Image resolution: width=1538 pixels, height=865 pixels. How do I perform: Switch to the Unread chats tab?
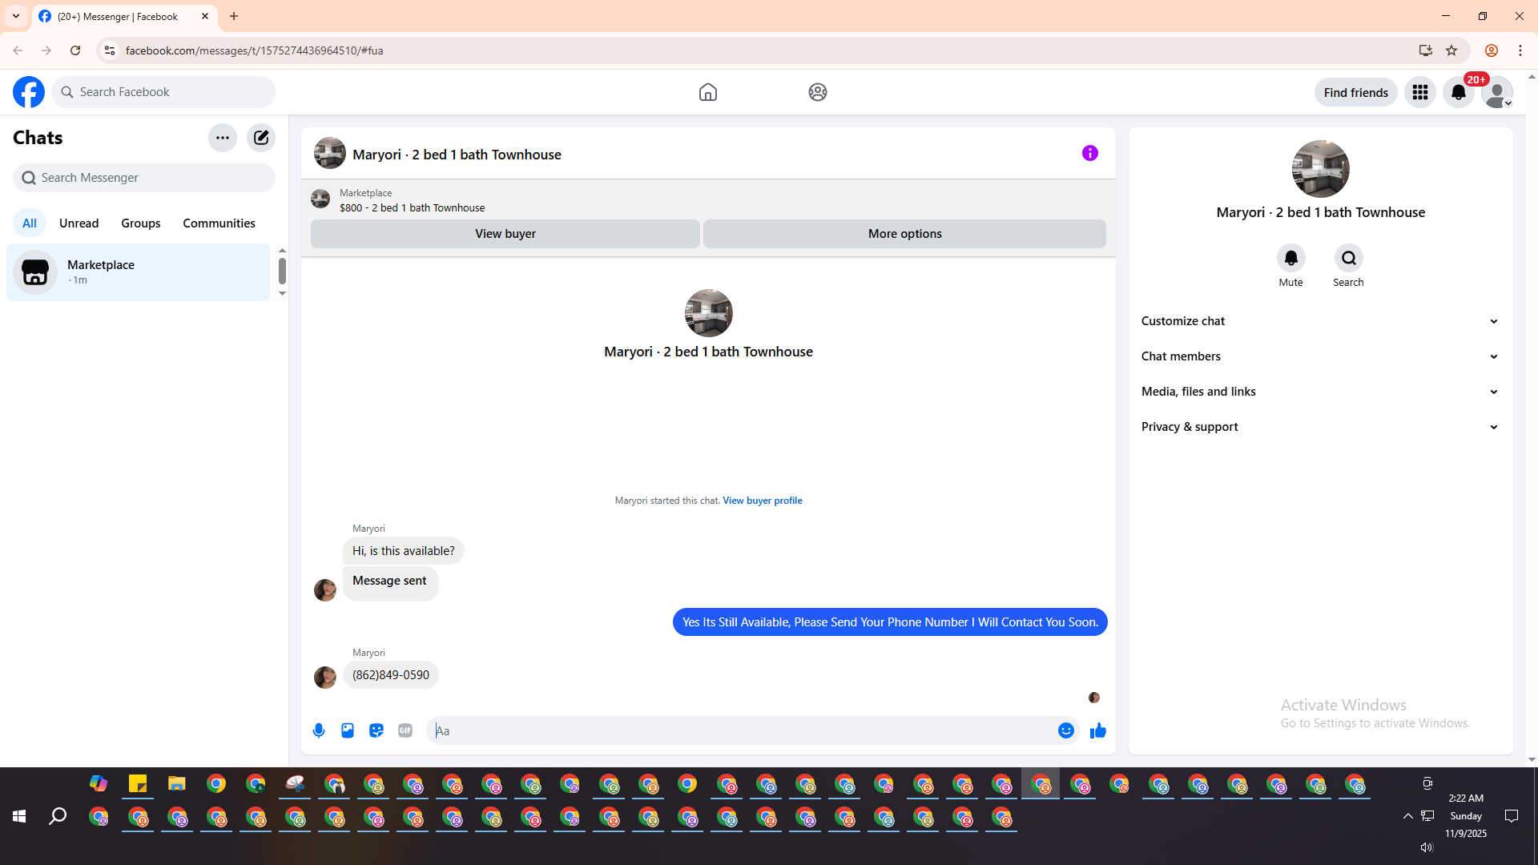pos(79,223)
